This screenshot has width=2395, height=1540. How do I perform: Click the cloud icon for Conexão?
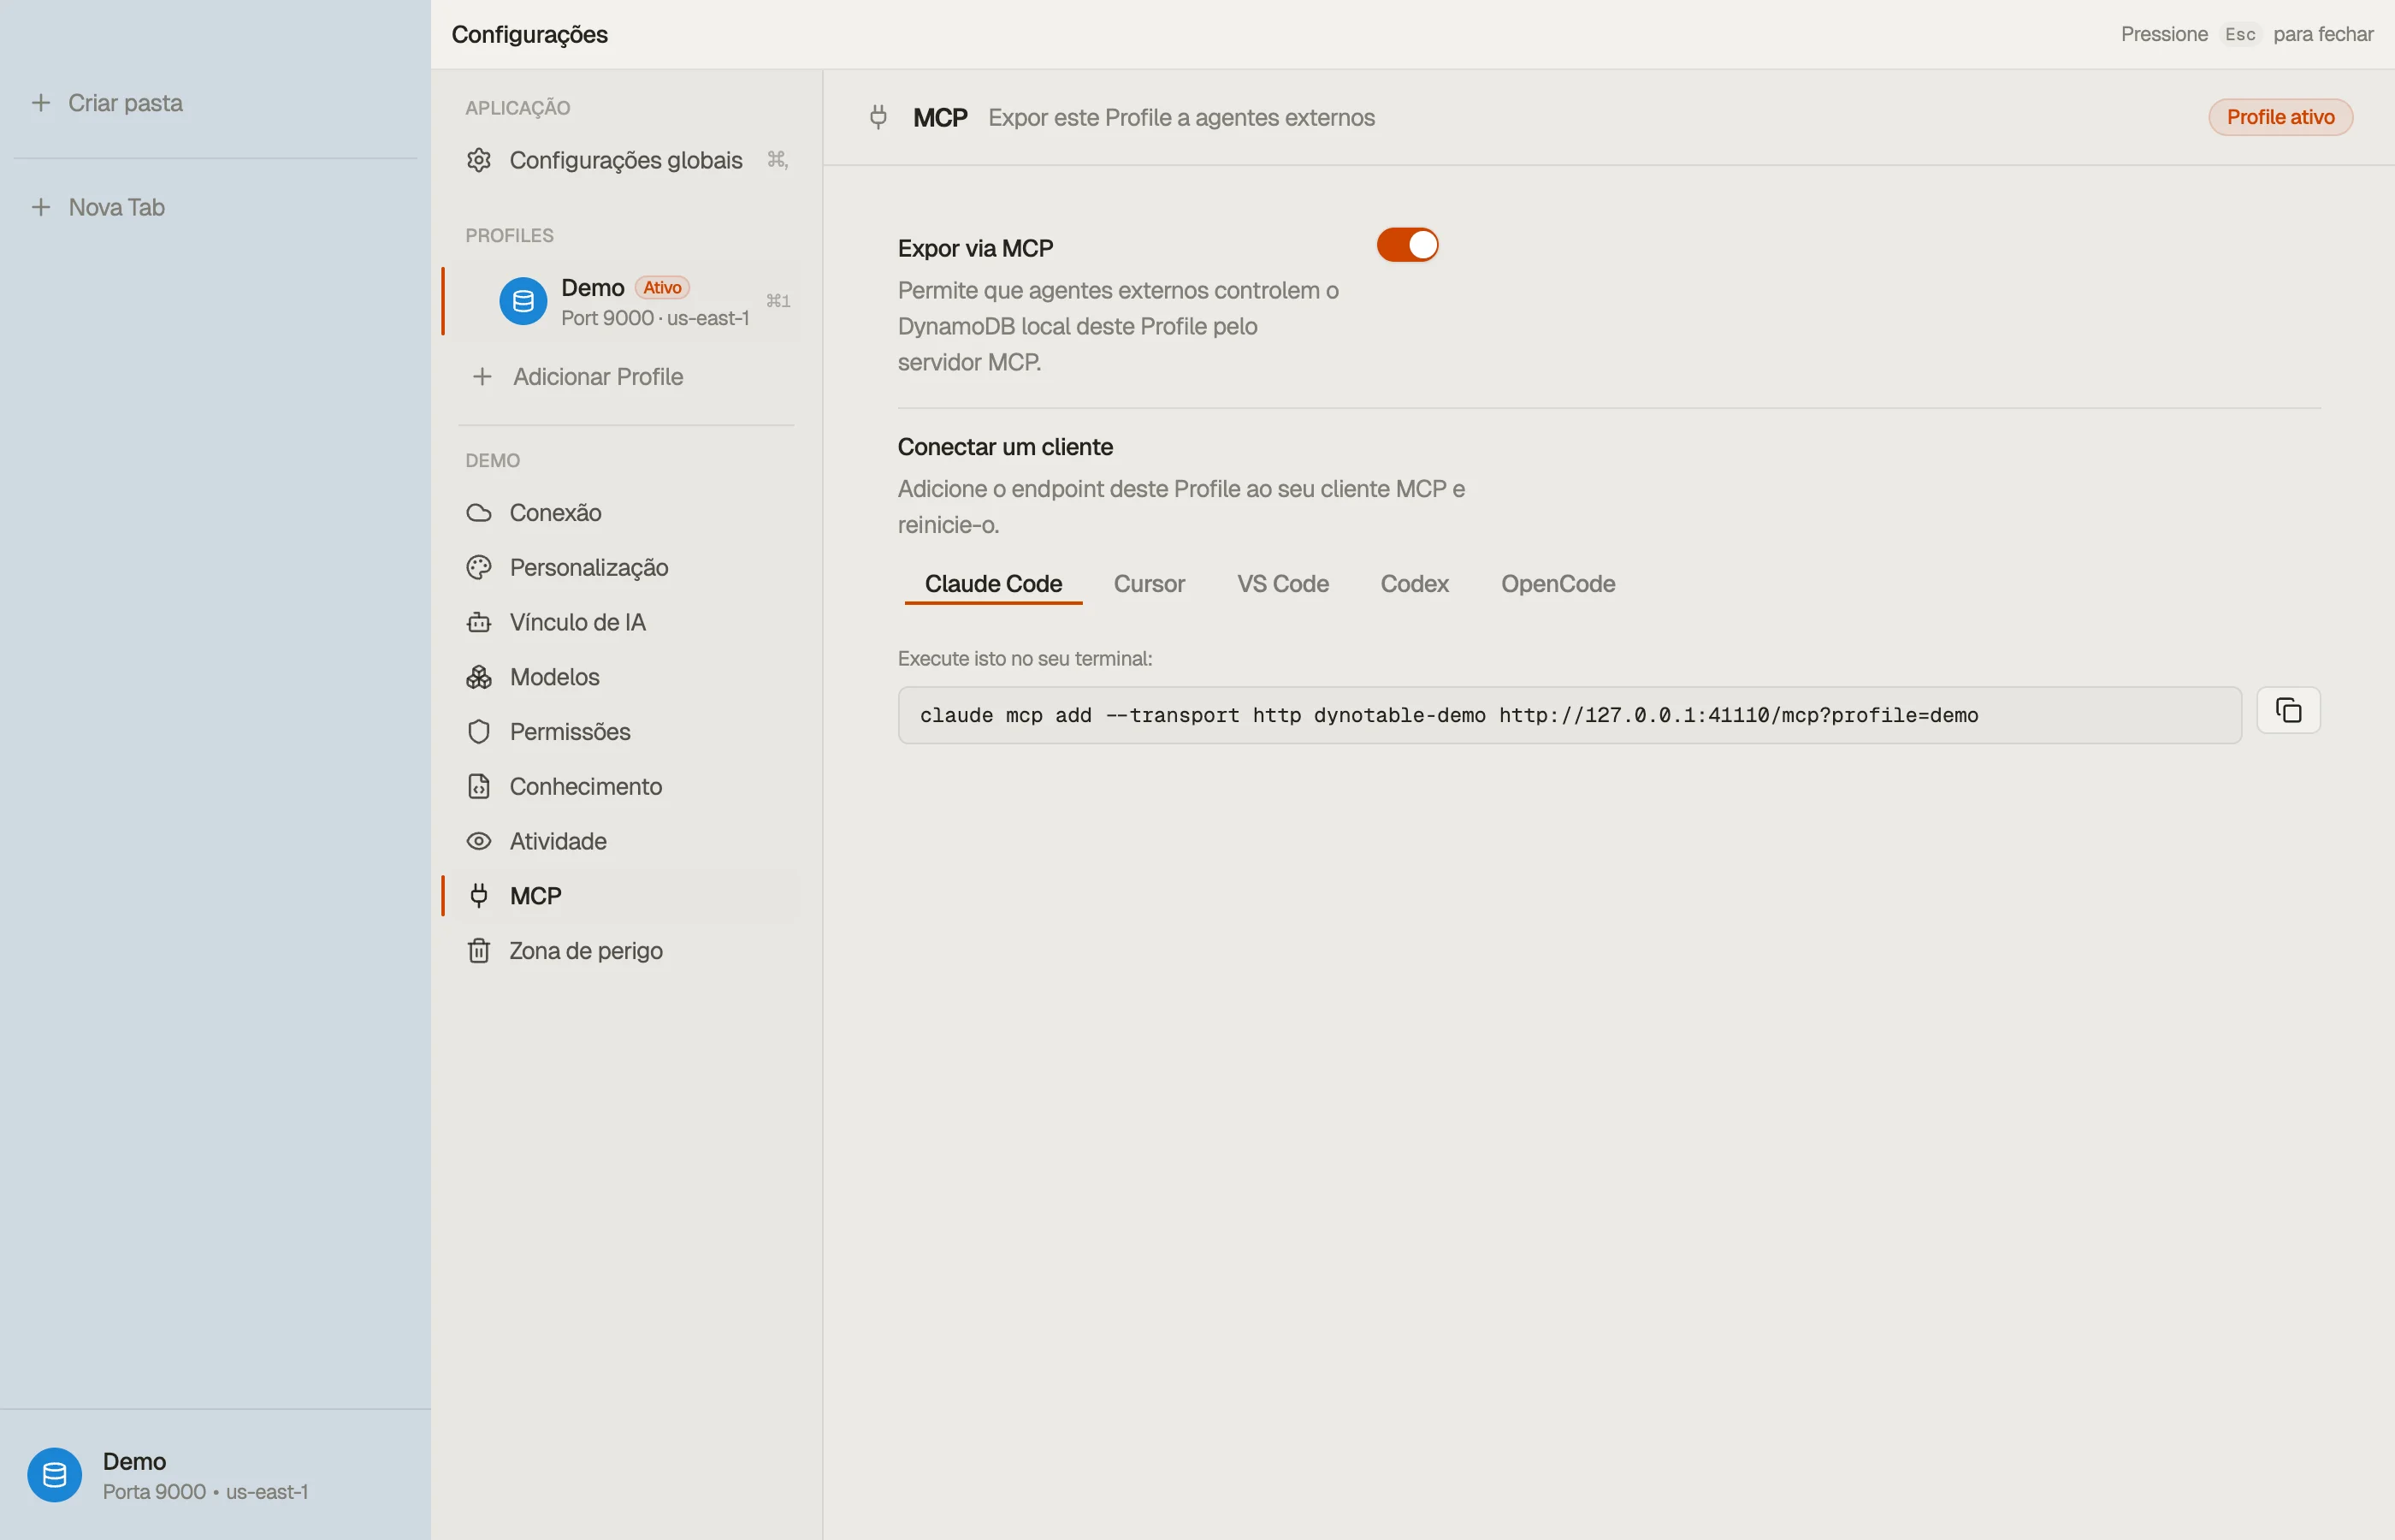479,513
